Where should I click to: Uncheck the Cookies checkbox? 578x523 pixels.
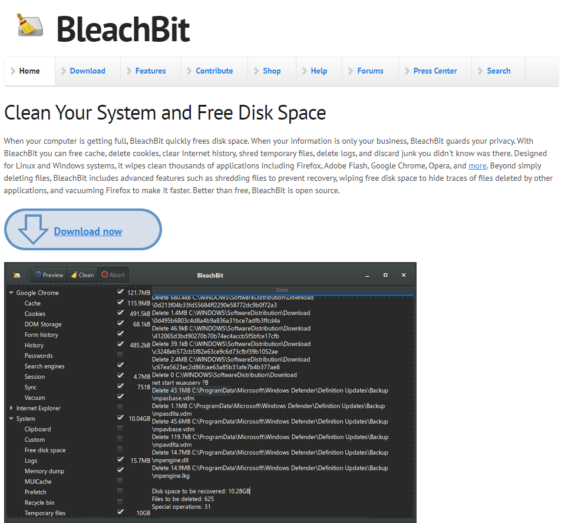point(120,313)
